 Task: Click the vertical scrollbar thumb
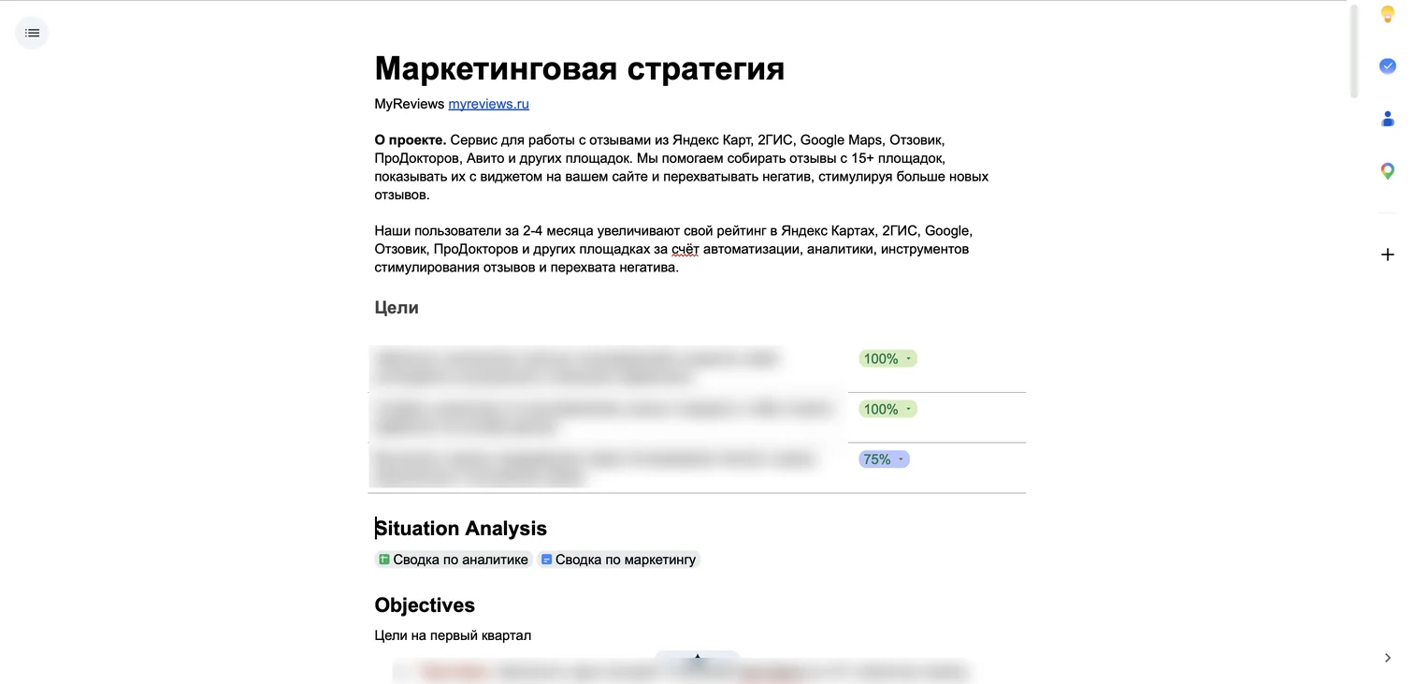[x=1353, y=52]
